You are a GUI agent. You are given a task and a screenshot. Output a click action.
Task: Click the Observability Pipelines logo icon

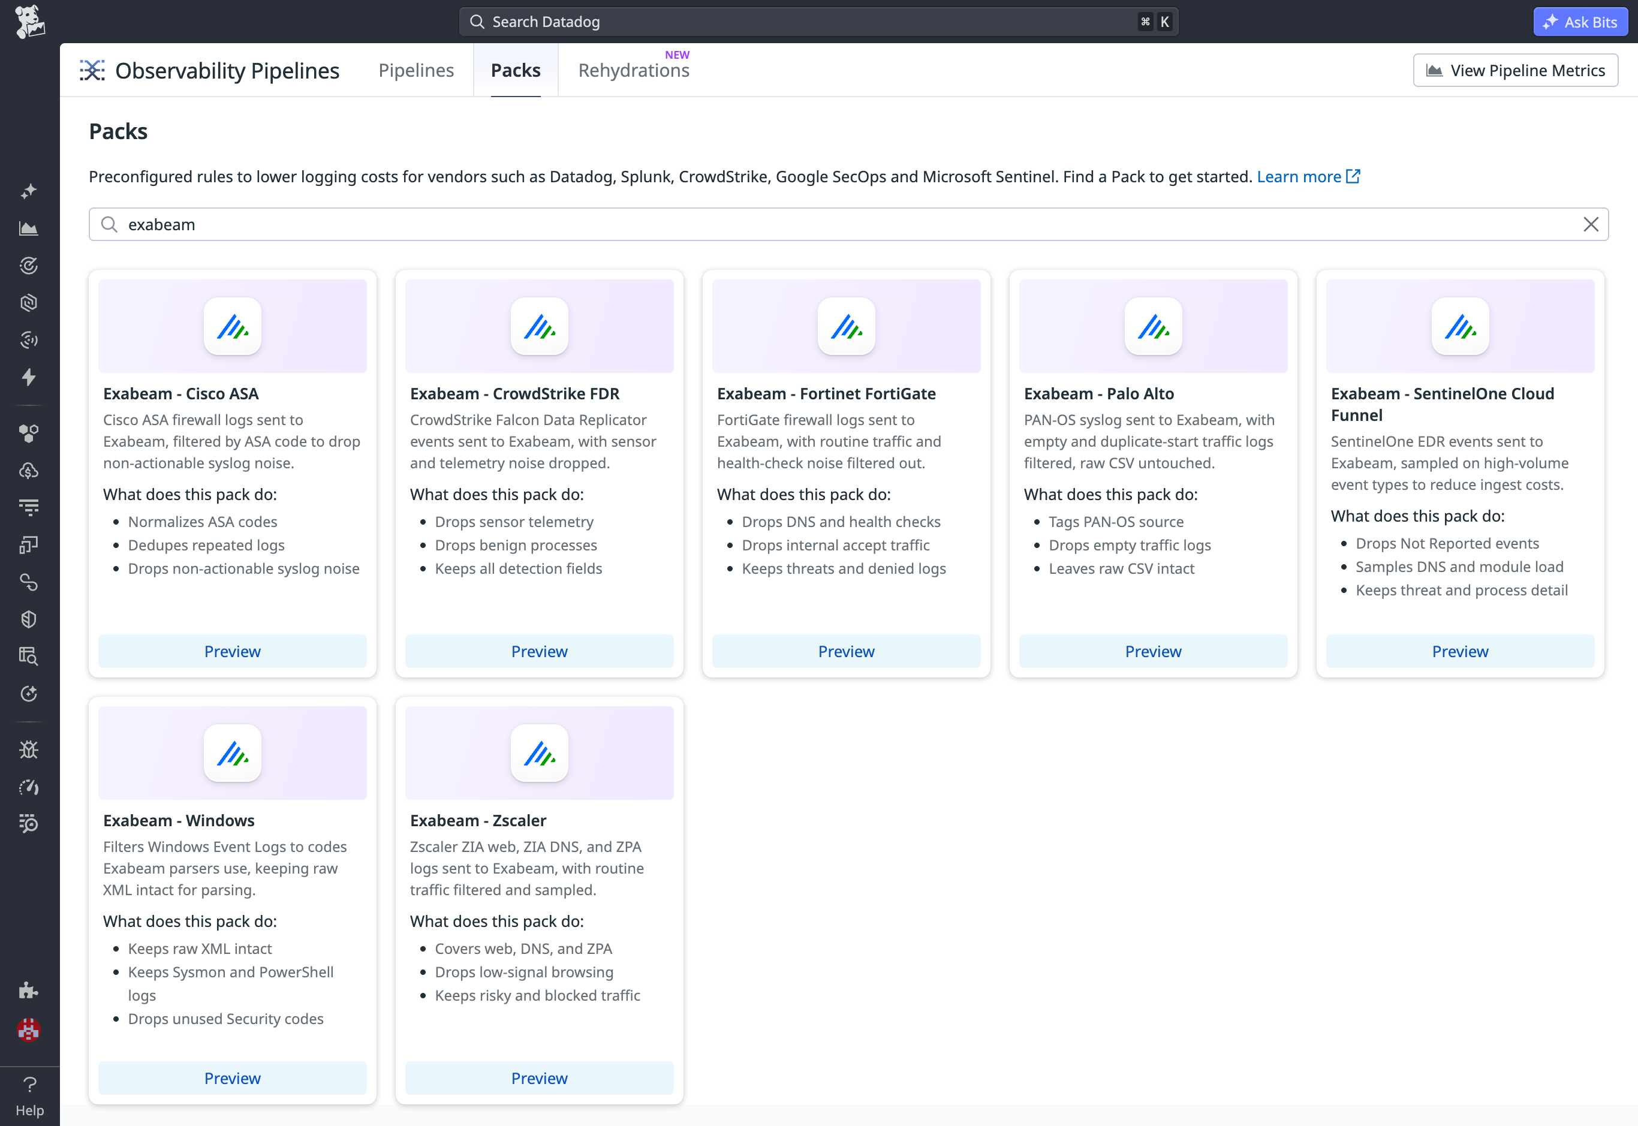[92, 70]
